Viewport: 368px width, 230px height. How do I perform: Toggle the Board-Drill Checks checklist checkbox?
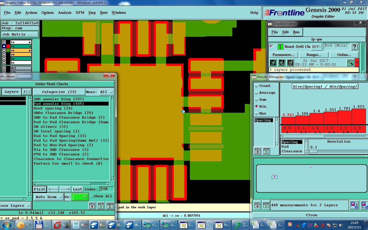point(271,46)
